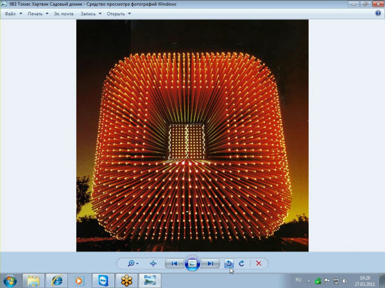Viewport: 385px width, 288px height.
Task: Expand the Печать dropdown menu
Action: [x=37, y=13]
